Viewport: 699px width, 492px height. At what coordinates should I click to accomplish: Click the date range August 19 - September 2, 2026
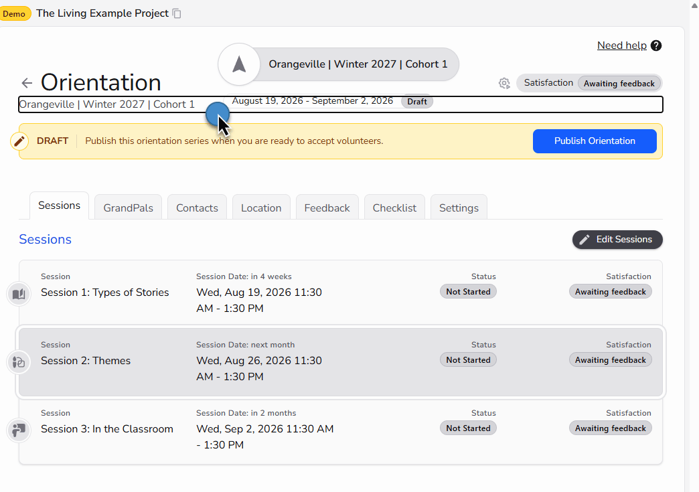313,101
